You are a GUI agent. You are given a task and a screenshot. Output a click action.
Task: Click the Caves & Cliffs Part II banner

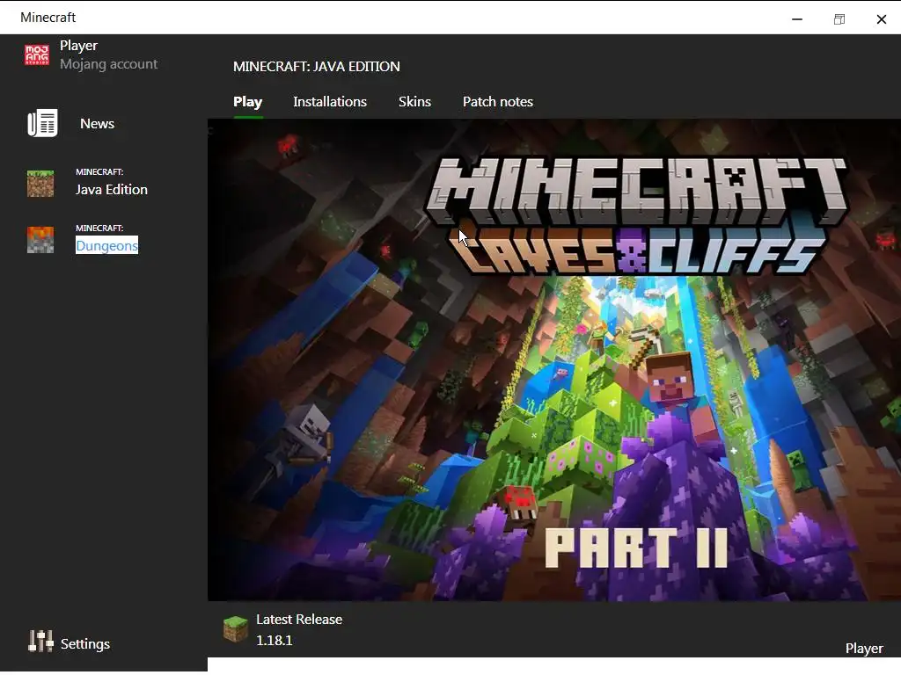[554, 359]
